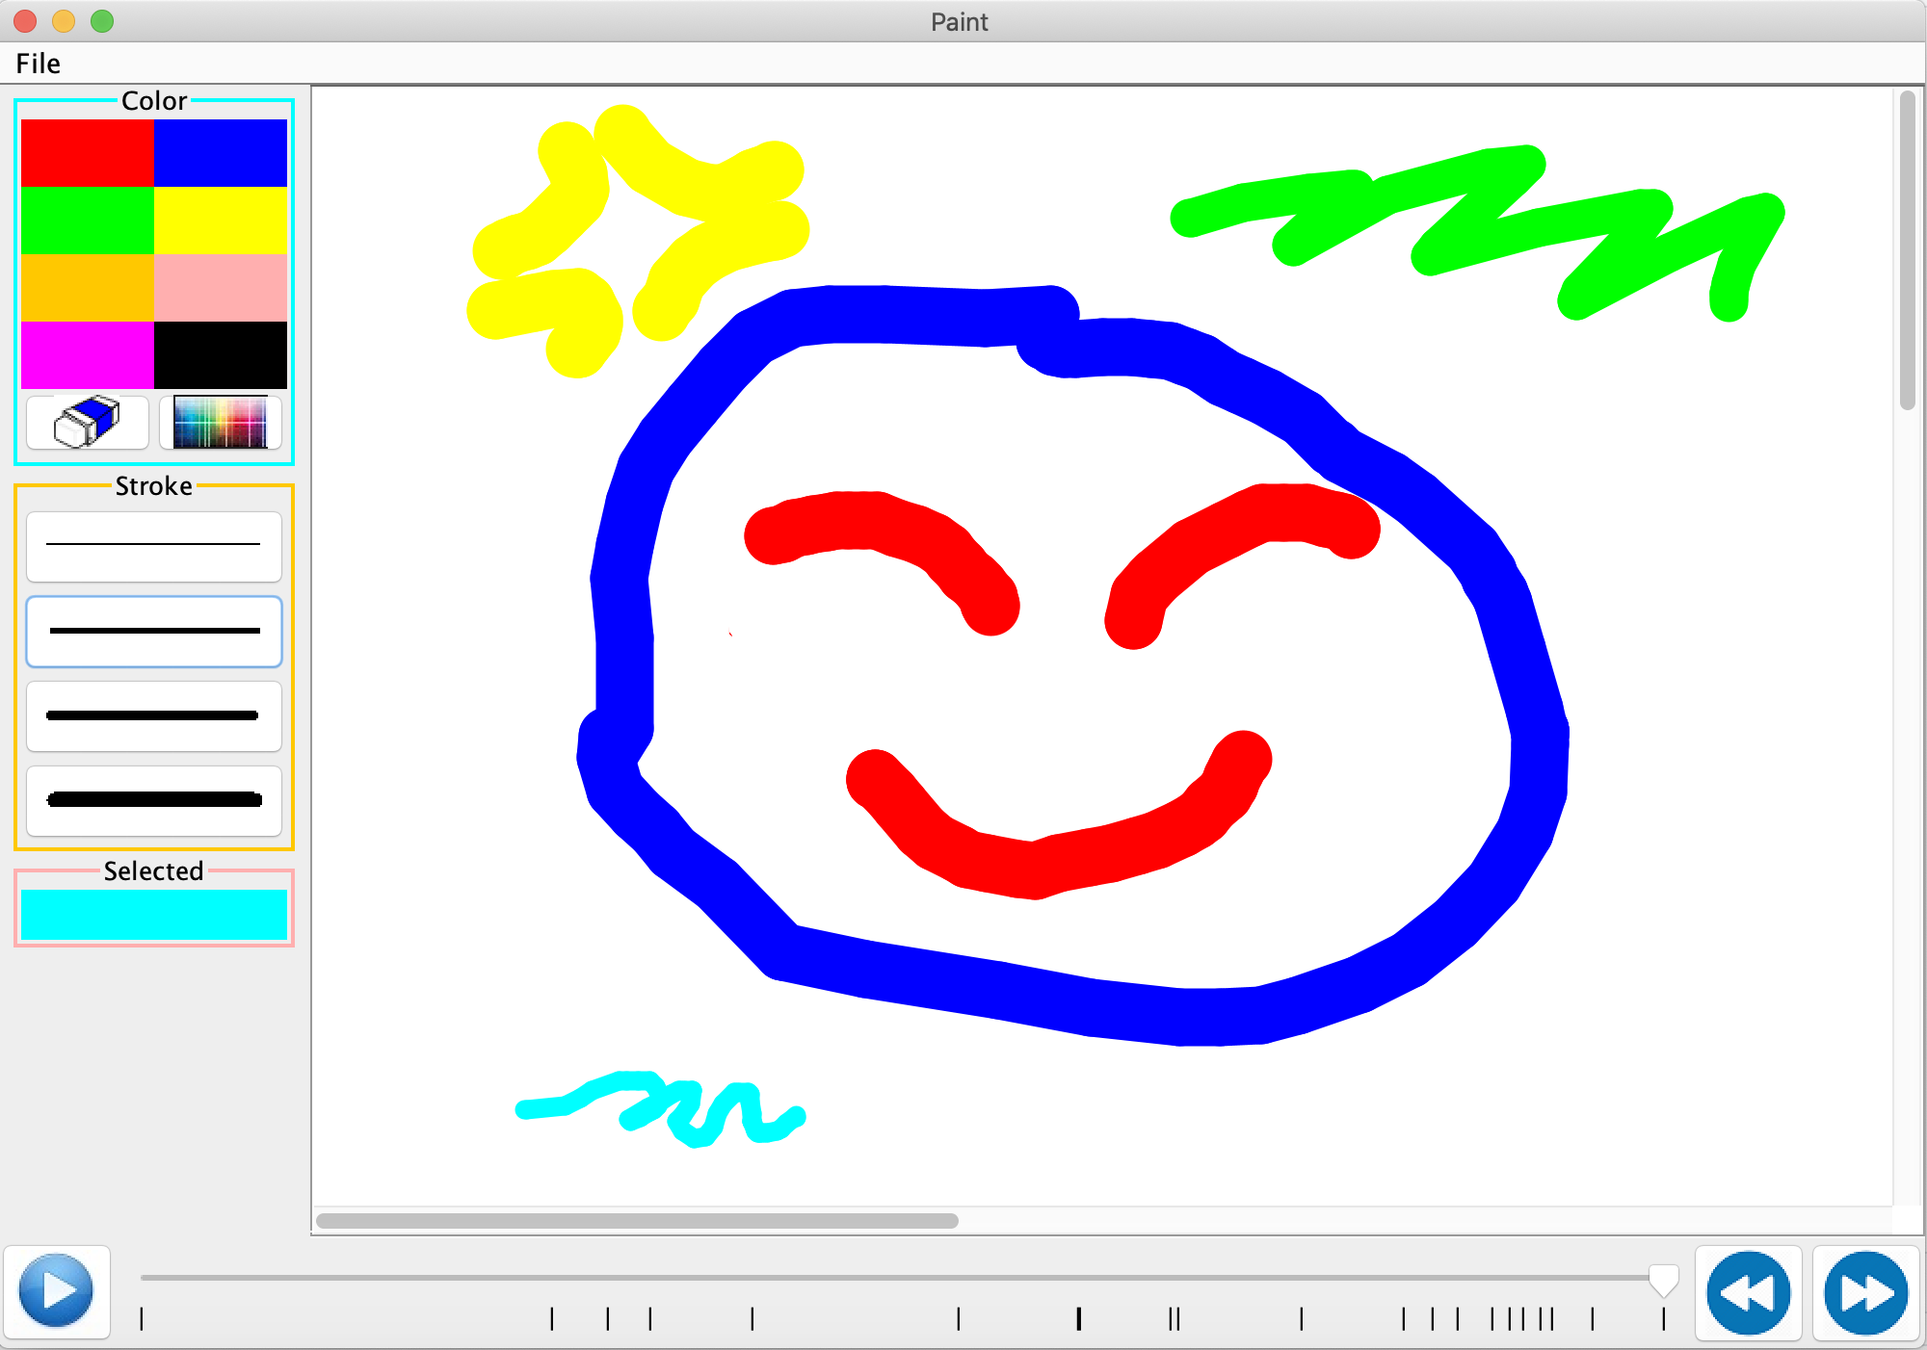Click the canvas vertical scrollbar thumb
This screenshot has height=1350, width=1927.
tap(1908, 250)
